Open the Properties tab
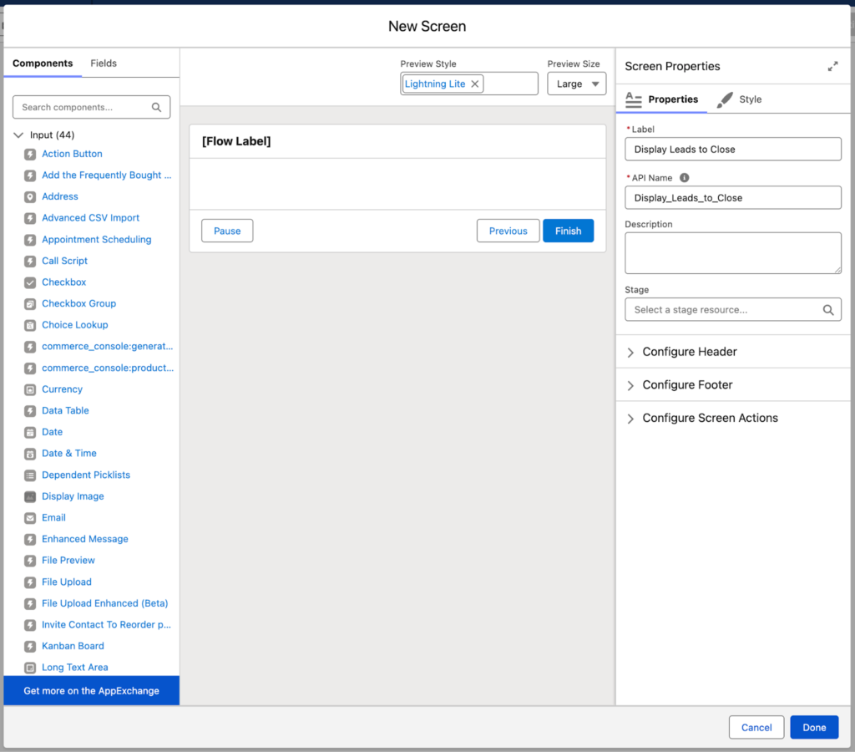Image resolution: width=855 pixels, height=752 pixels. click(661, 99)
